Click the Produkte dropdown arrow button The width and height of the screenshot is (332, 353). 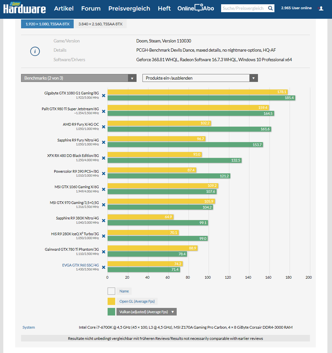click(253, 78)
